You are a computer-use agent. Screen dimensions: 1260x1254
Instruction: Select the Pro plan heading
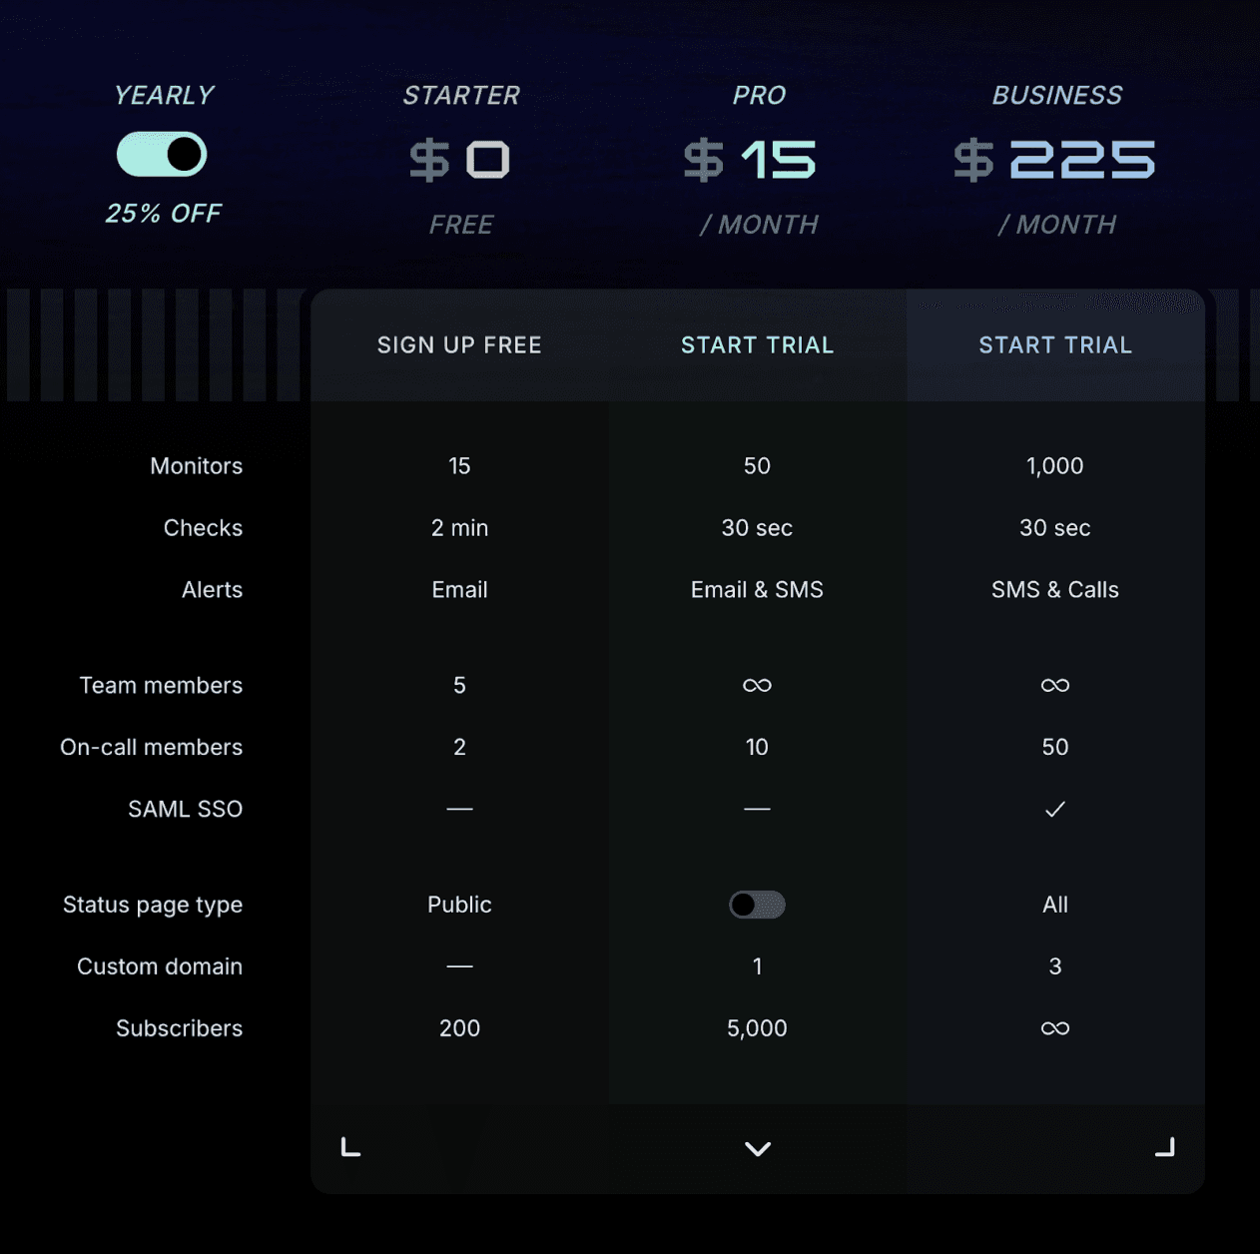[759, 95]
